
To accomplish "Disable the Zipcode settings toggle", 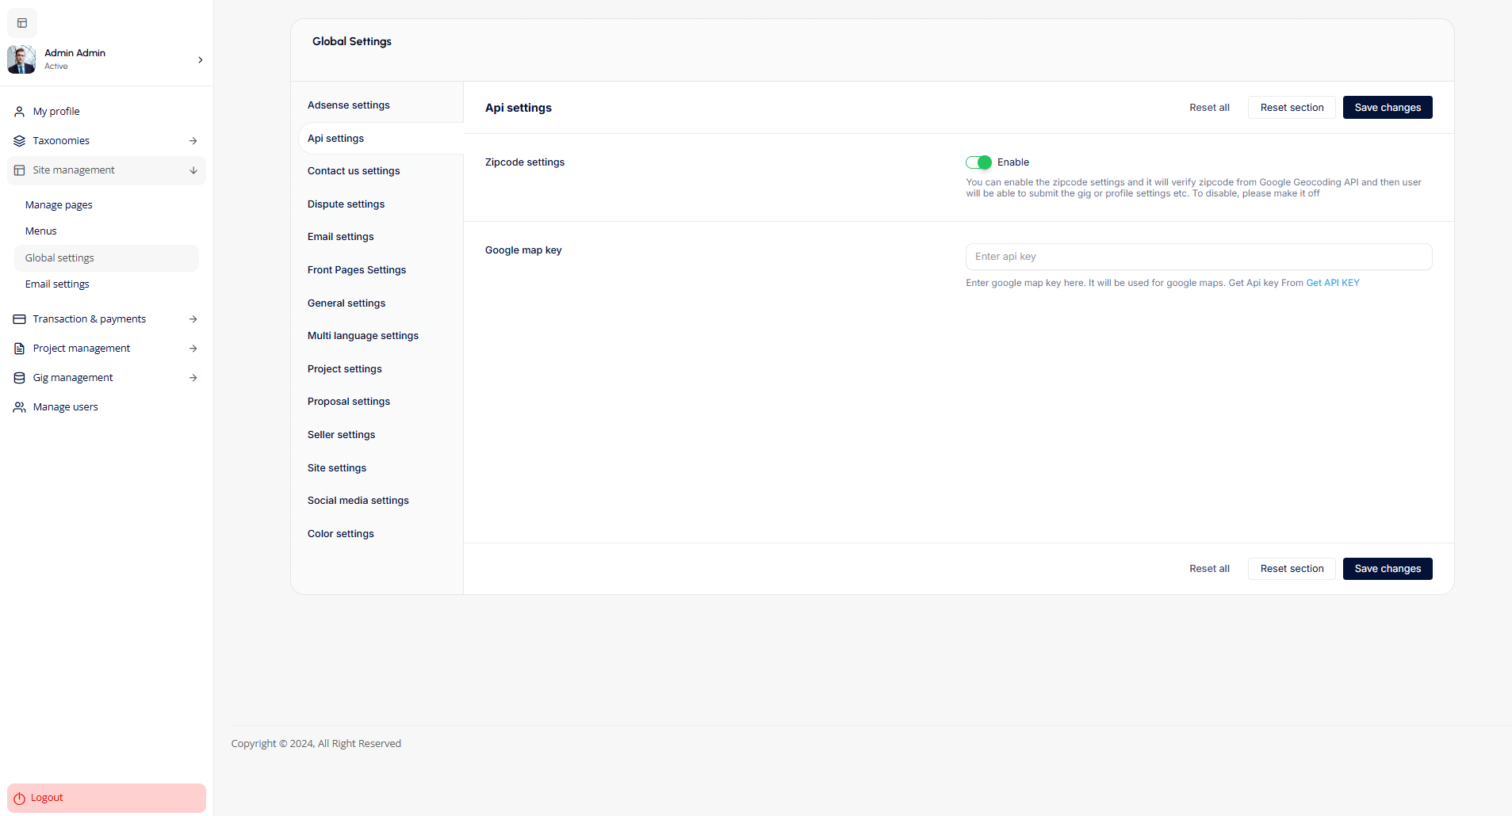I will 978,162.
